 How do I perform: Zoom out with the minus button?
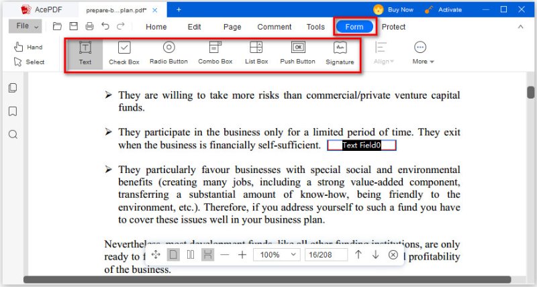click(225, 255)
